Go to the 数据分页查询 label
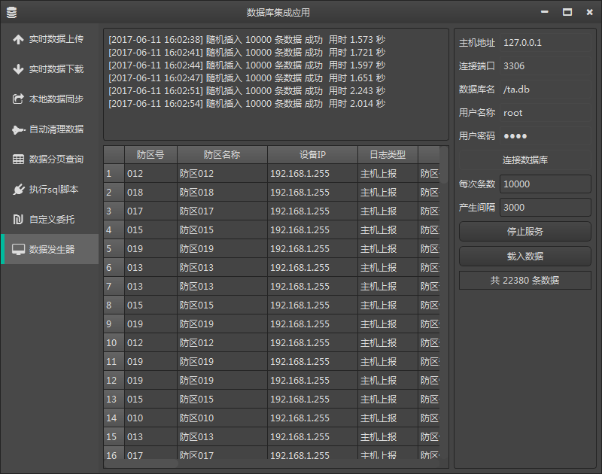Image resolution: width=602 pixels, height=474 pixels. [x=56, y=160]
